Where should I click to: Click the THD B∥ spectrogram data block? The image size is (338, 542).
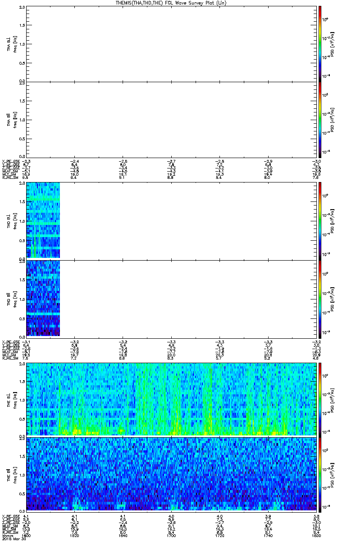pos(43,298)
